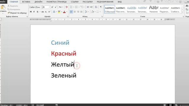Switch to the ВСТАВКА tab
Image resolution: width=189 pixels, height=106 pixels.
(x=26, y=2)
